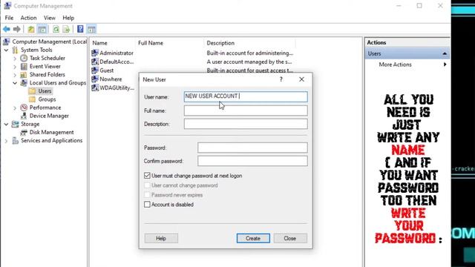
Task: Select the Groups tree item
Action: click(x=47, y=99)
